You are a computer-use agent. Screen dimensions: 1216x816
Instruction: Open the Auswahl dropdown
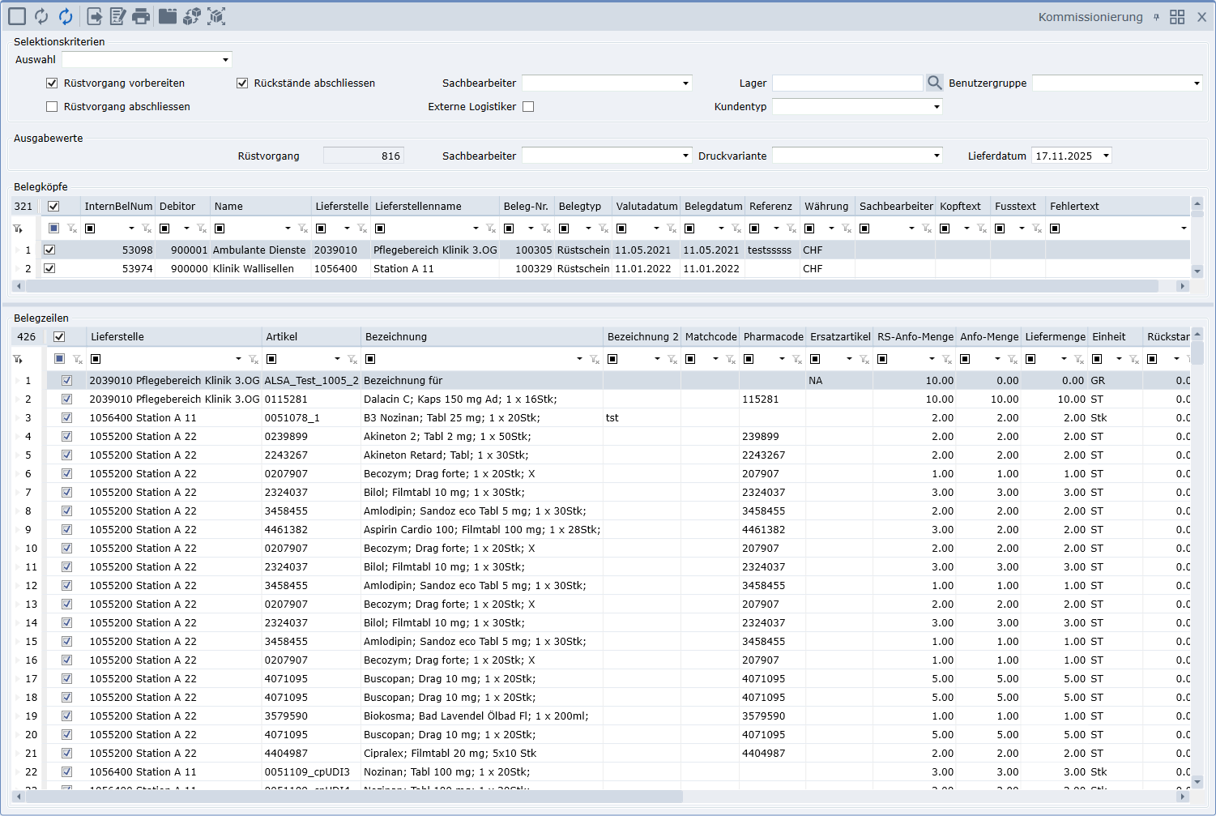tap(225, 60)
